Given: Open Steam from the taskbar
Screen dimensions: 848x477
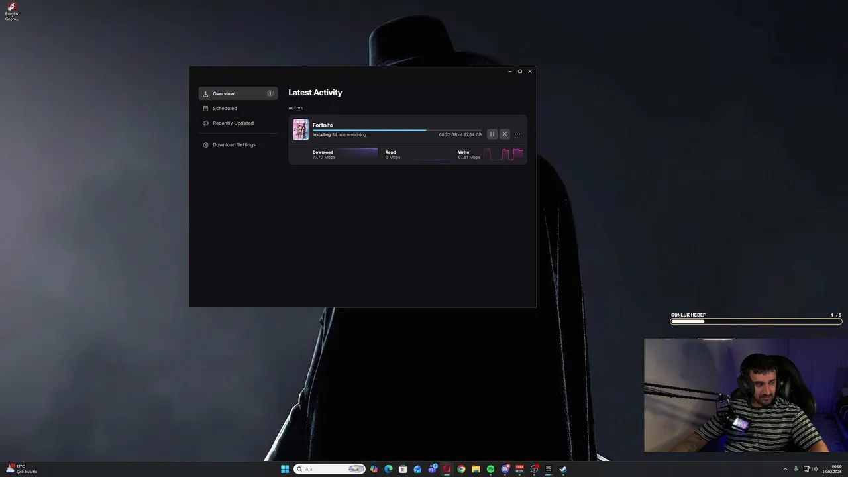Looking at the screenshot, I should (x=563, y=469).
